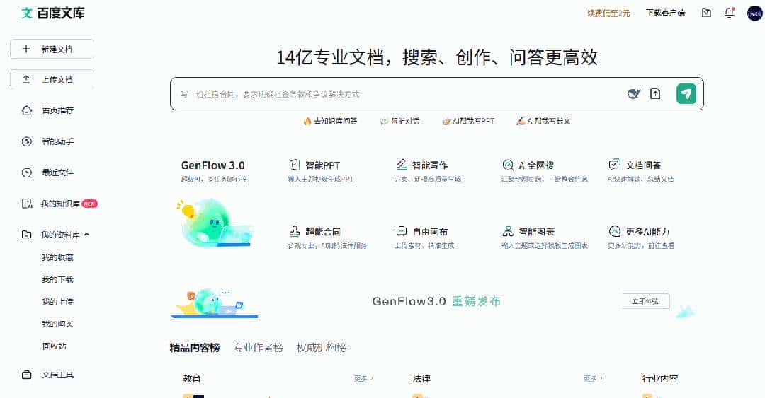
Task: Click the NEW badge on 我的知识库
Action: point(90,204)
